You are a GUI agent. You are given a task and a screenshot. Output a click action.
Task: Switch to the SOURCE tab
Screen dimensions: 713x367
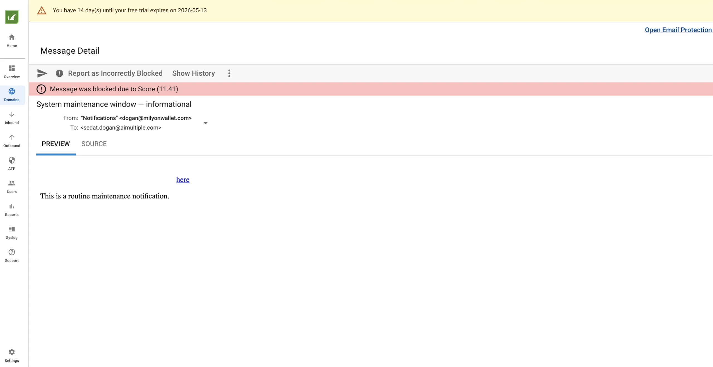click(x=94, y=144)
